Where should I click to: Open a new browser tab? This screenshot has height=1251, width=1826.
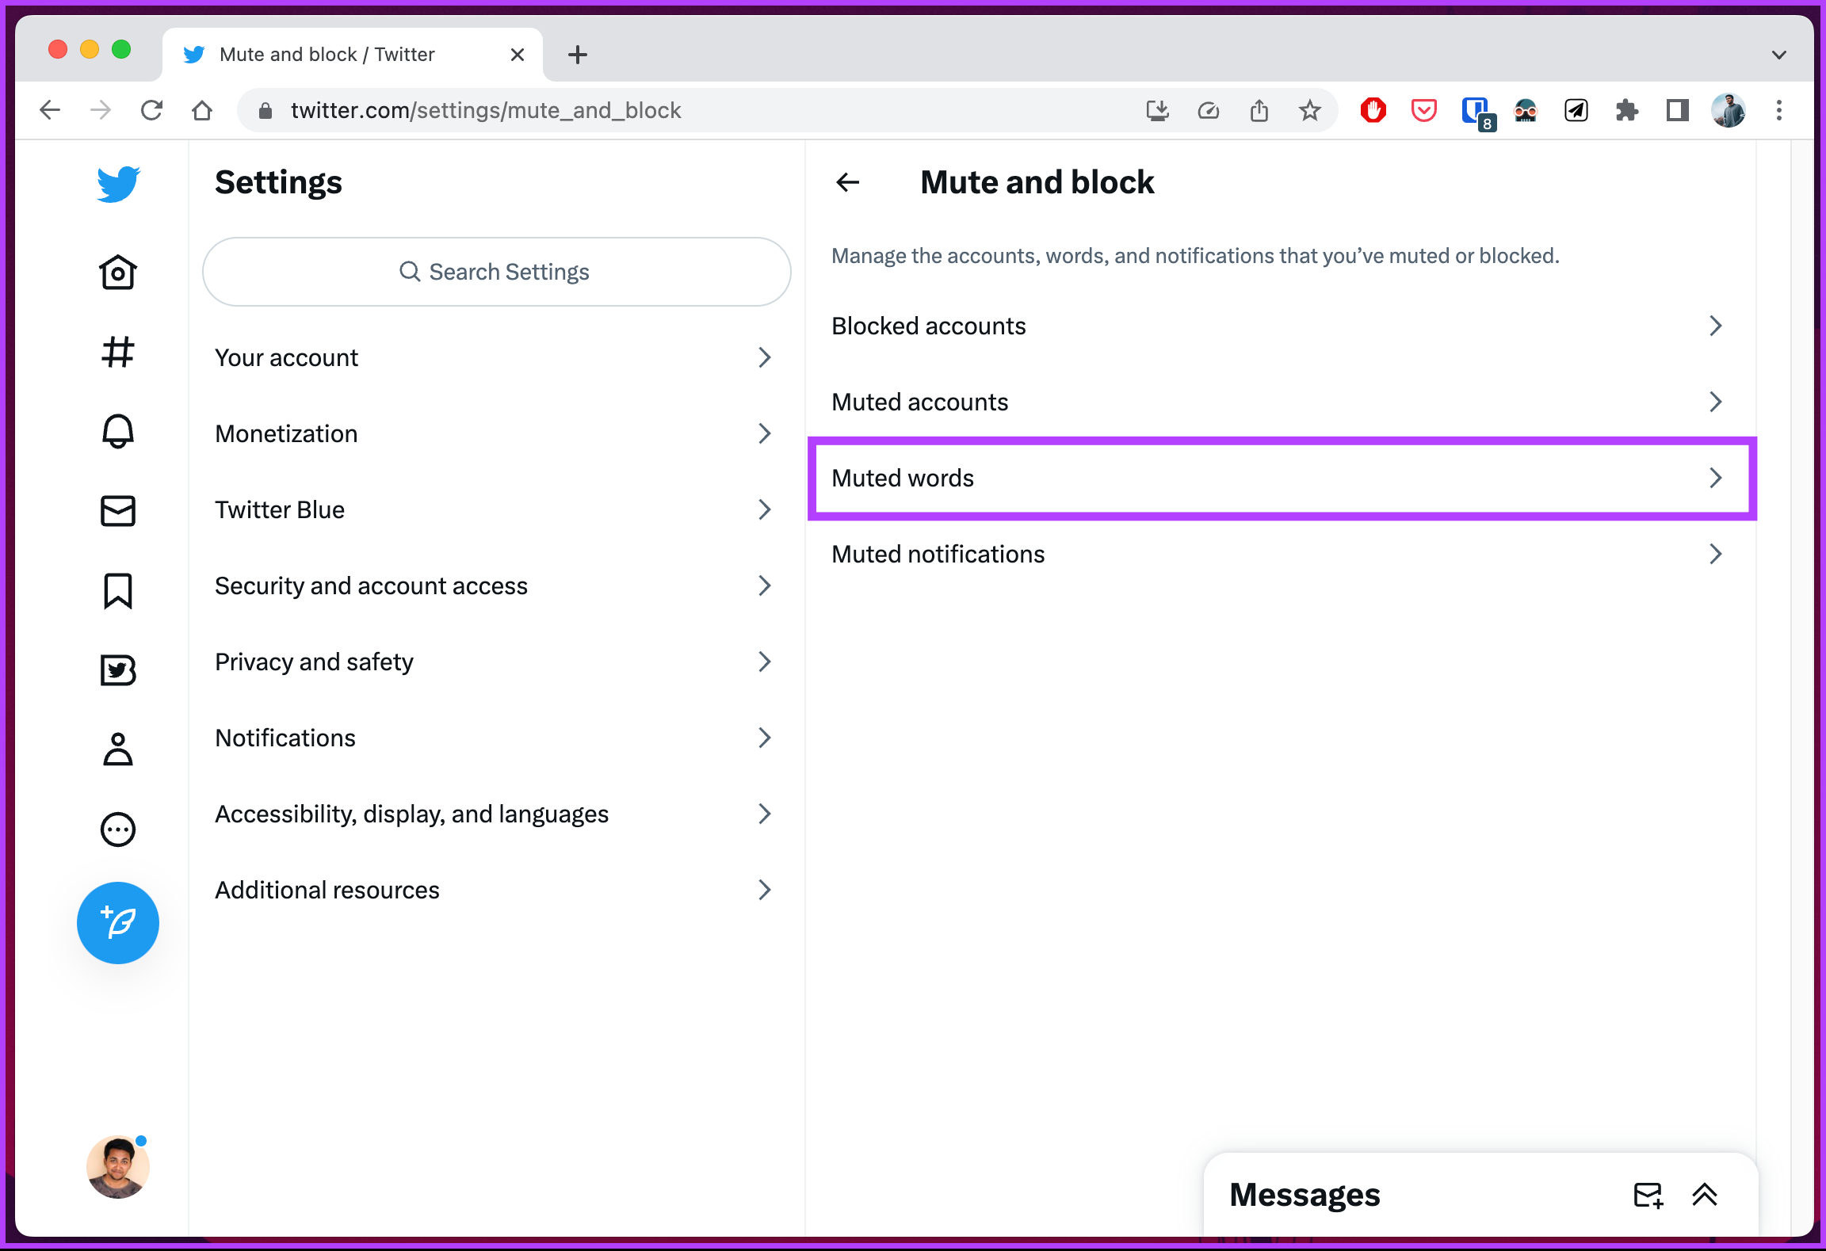point(578,55)
